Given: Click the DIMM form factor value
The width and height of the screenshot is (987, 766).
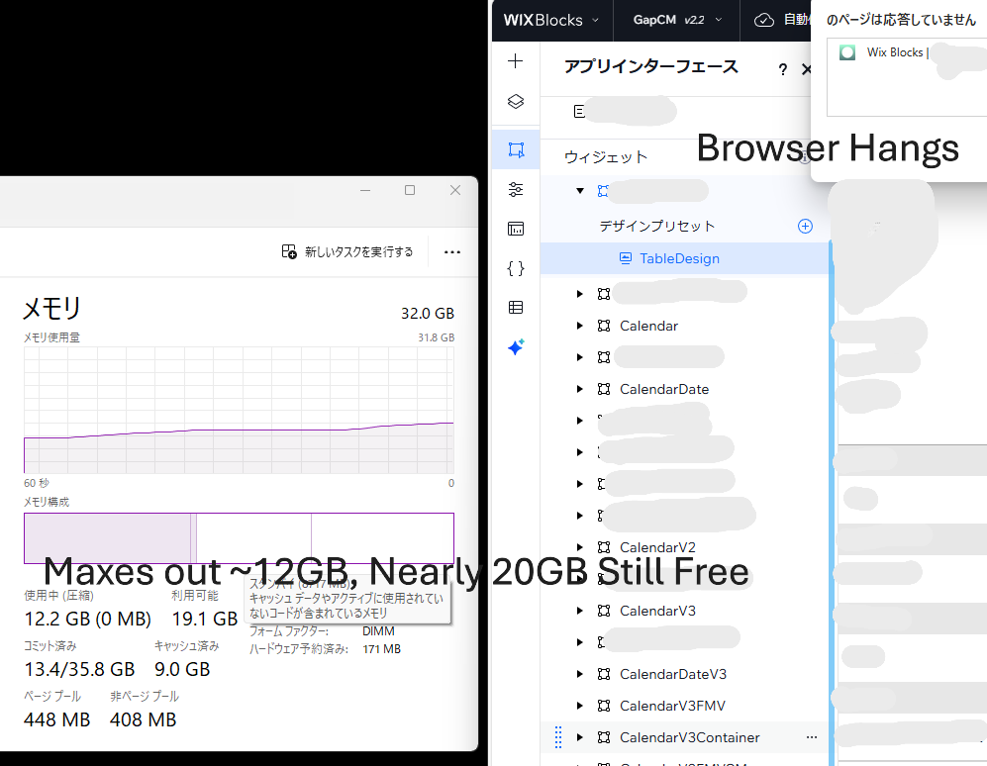Looking at the screenshot, I should pyautogui.click(x=378, y=631).
